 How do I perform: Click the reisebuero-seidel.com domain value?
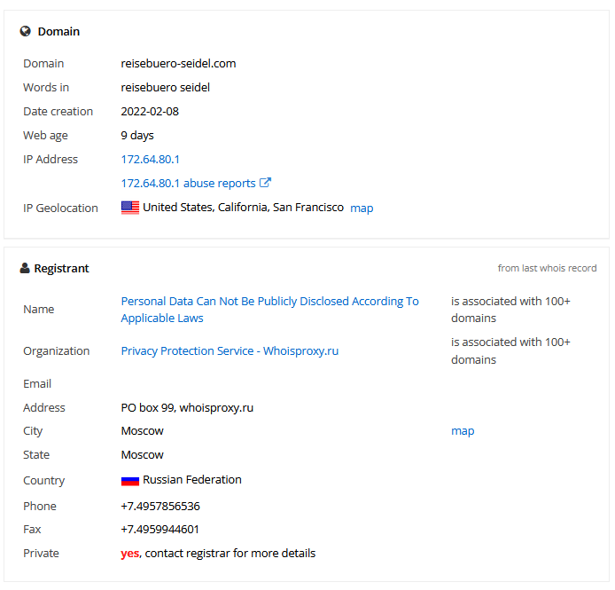[x=178, y=64]
